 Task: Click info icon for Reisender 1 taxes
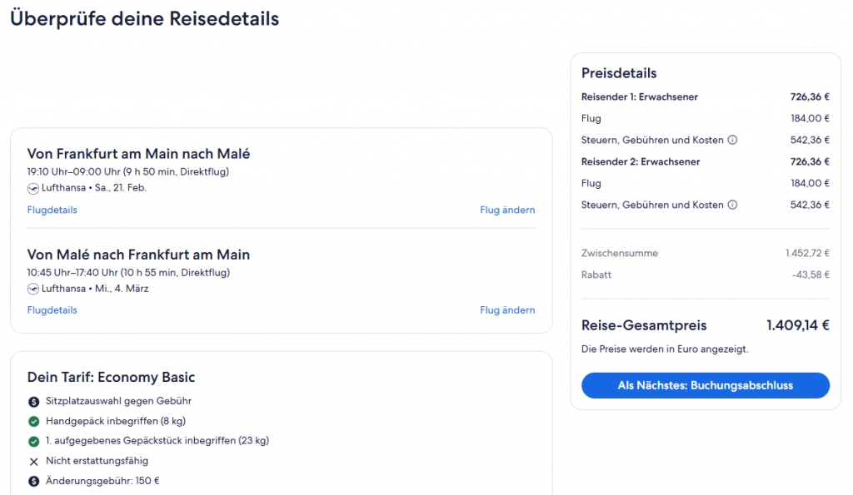click(x=732, y=141)
